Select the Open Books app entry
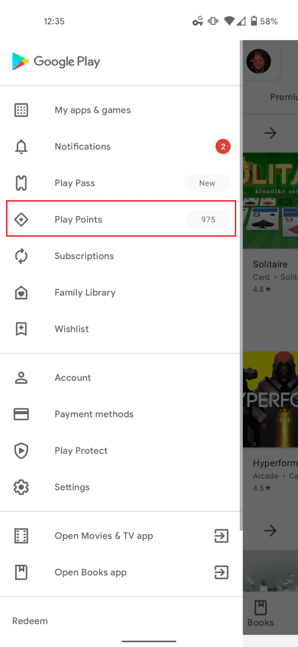The height and width of the screenshot is (647, 298). pyautogui.click(x=90, y=572)
